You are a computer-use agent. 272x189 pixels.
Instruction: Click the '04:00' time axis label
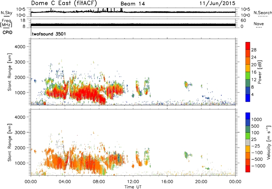(x=65, y=182)
